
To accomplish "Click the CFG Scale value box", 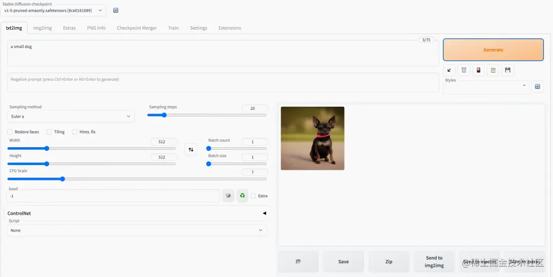I will click(255, 172).
